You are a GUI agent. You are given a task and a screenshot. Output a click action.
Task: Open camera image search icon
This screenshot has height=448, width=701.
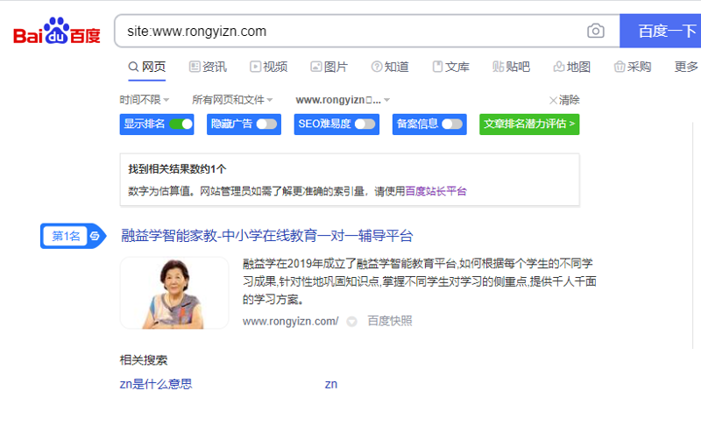[596, 31]
